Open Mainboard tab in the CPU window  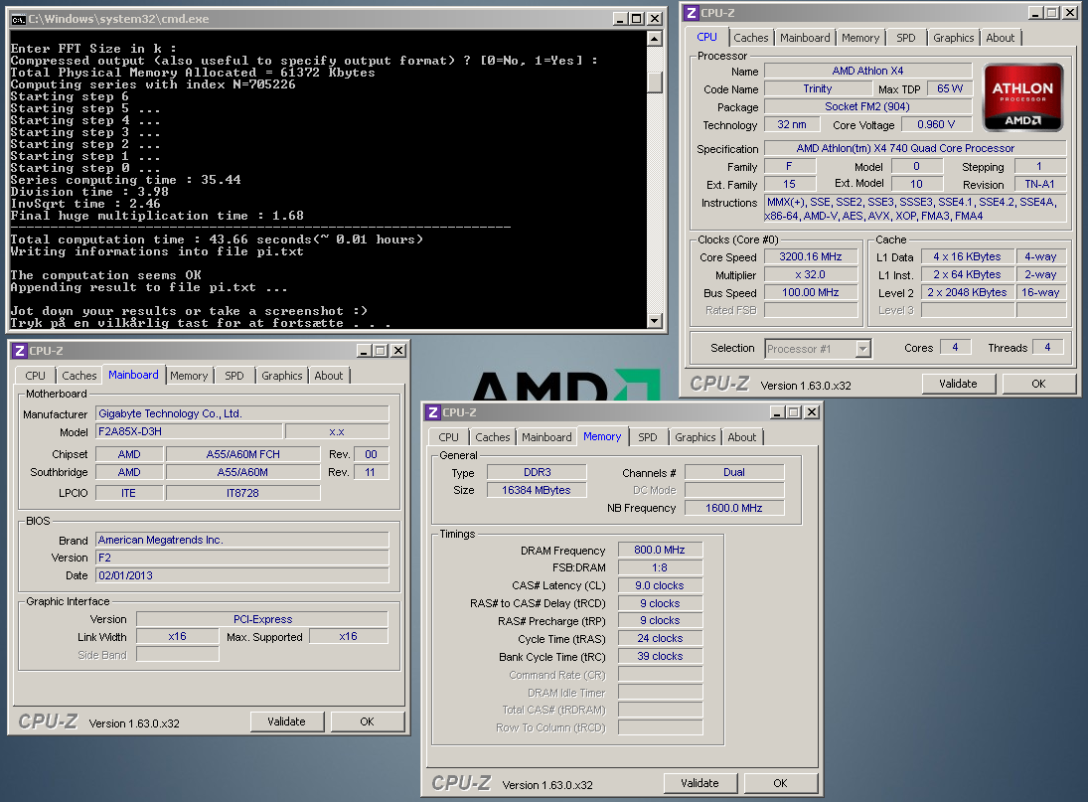pyautogui.click(x=804, y=38)
